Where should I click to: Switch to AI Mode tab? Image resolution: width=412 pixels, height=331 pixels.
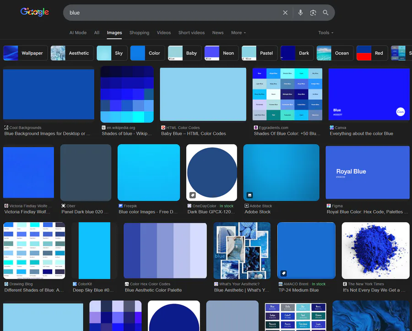click(78, 33)
